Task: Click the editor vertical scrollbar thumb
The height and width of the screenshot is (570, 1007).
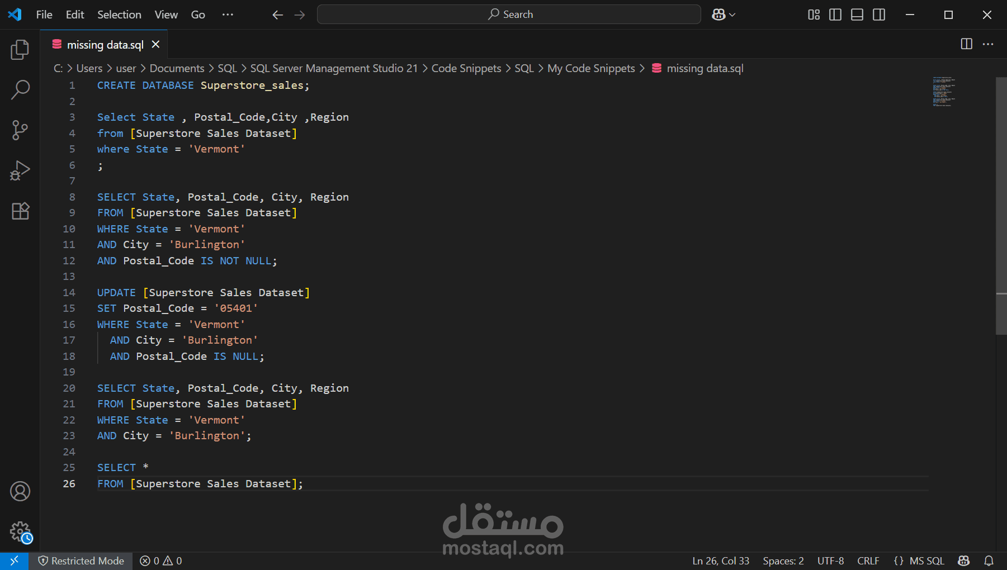Action: [1001, 206]
